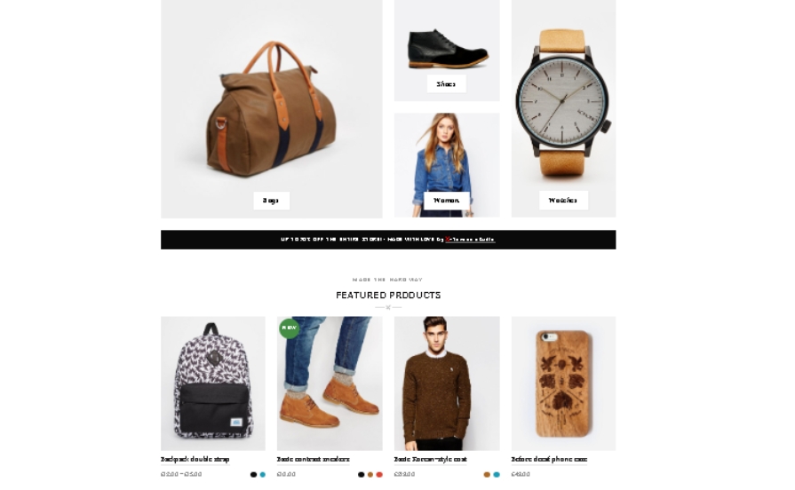Open the Women category label
This screenshot has height=490, width=795.
pos(446,201)
